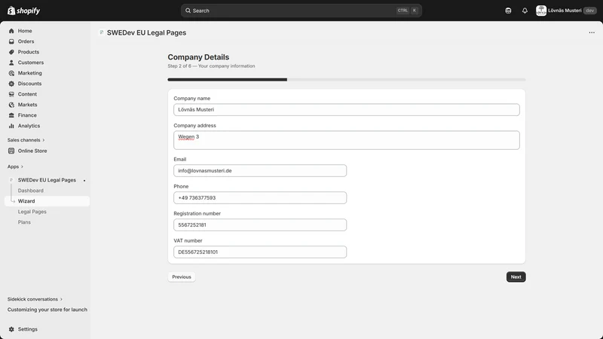Click the Products tag icon
603x339 pixels.
11,52
